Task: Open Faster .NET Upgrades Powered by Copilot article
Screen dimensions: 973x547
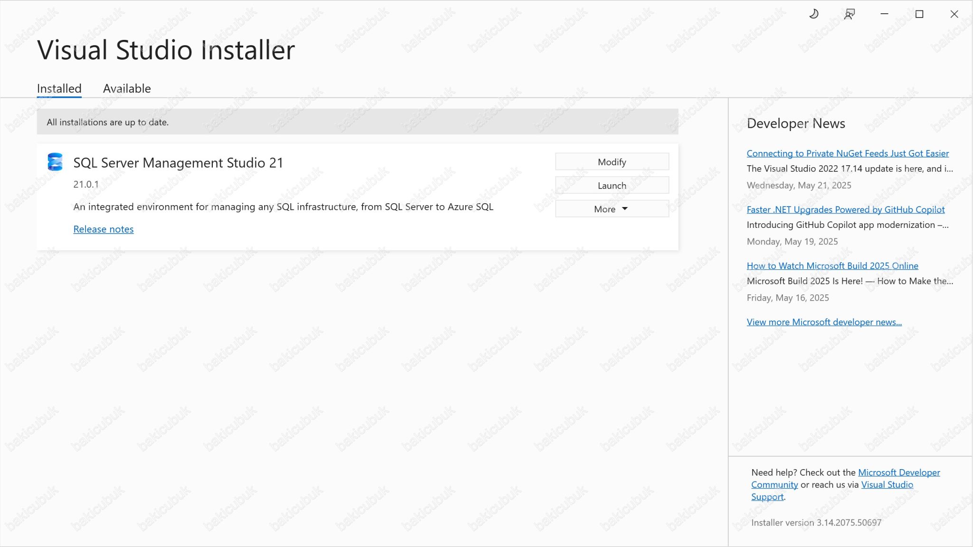Action: click(845, 209)
